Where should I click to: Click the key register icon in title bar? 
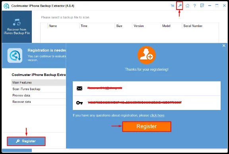180,6
